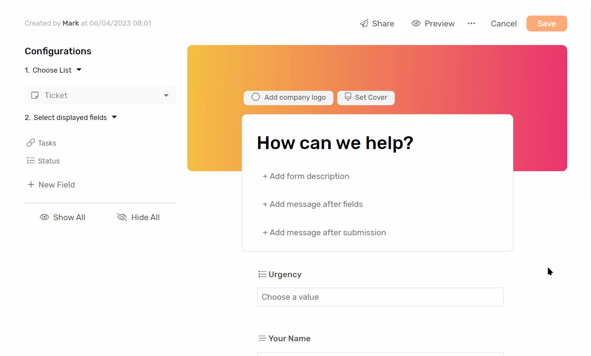Hide all fields using the crossed-eye toggle
This screenshot has height=356, width=591.
click(138, 217)
